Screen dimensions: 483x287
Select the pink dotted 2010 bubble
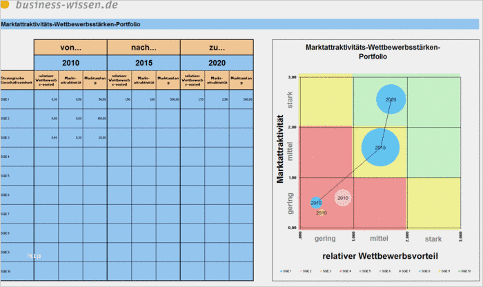[x=342, y=198]
